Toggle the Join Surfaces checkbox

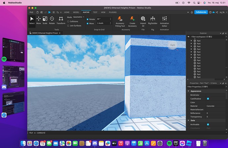pyautogui.click(x=68, y=25)
